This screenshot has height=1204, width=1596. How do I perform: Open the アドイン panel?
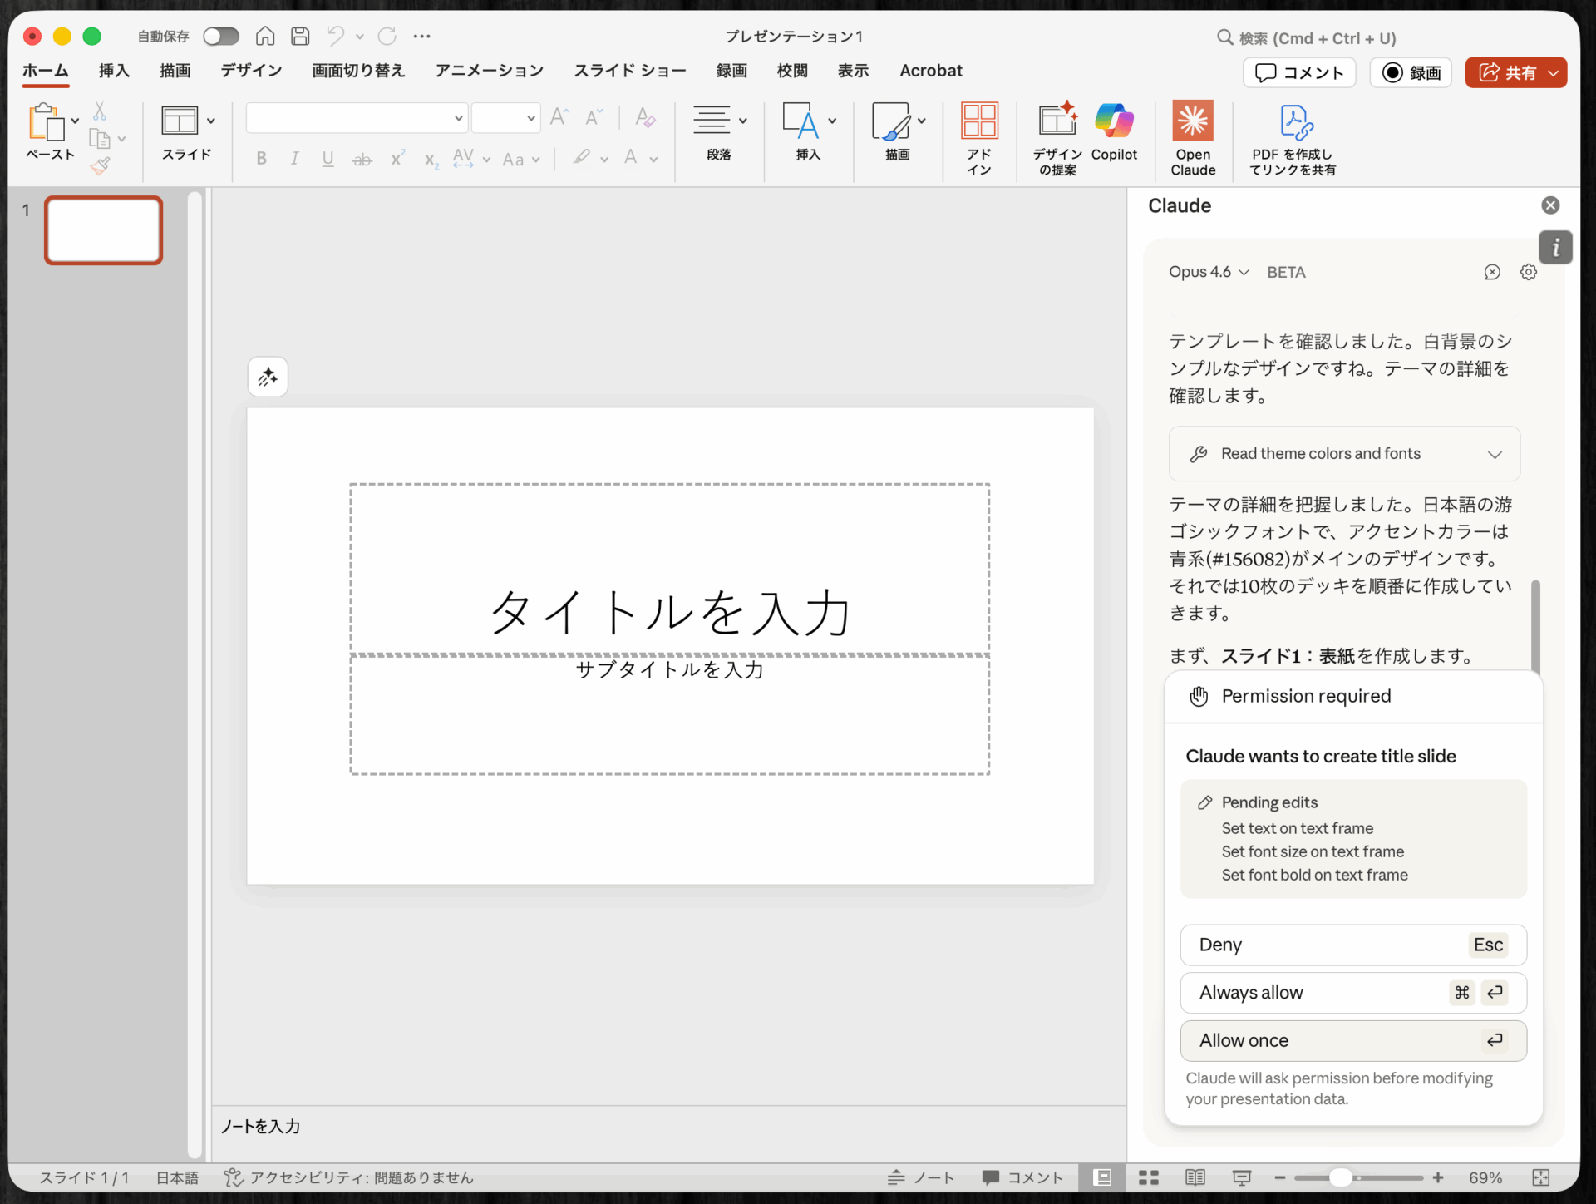[x=979, y=137]
